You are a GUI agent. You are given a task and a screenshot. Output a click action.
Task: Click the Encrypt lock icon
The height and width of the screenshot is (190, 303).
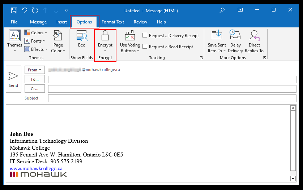105,36
